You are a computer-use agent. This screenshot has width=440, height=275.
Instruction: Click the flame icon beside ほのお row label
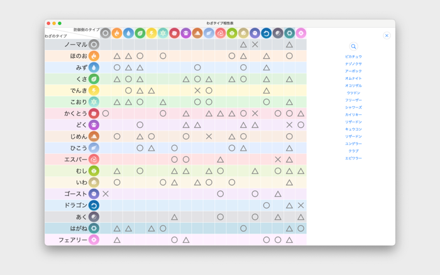[94, 56]
